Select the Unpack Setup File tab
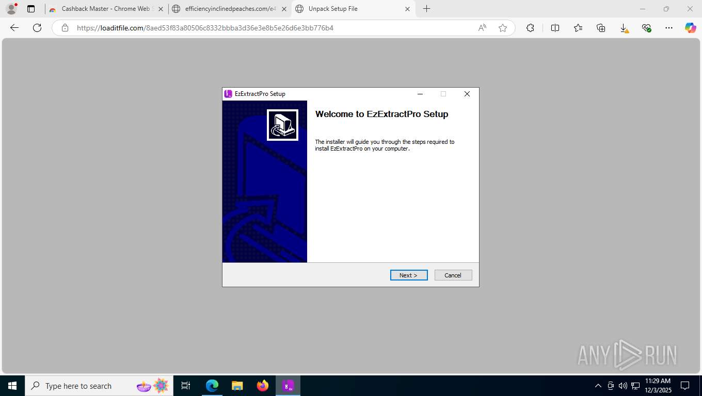This screenshot has width=702, height=396. click(353, 9)
